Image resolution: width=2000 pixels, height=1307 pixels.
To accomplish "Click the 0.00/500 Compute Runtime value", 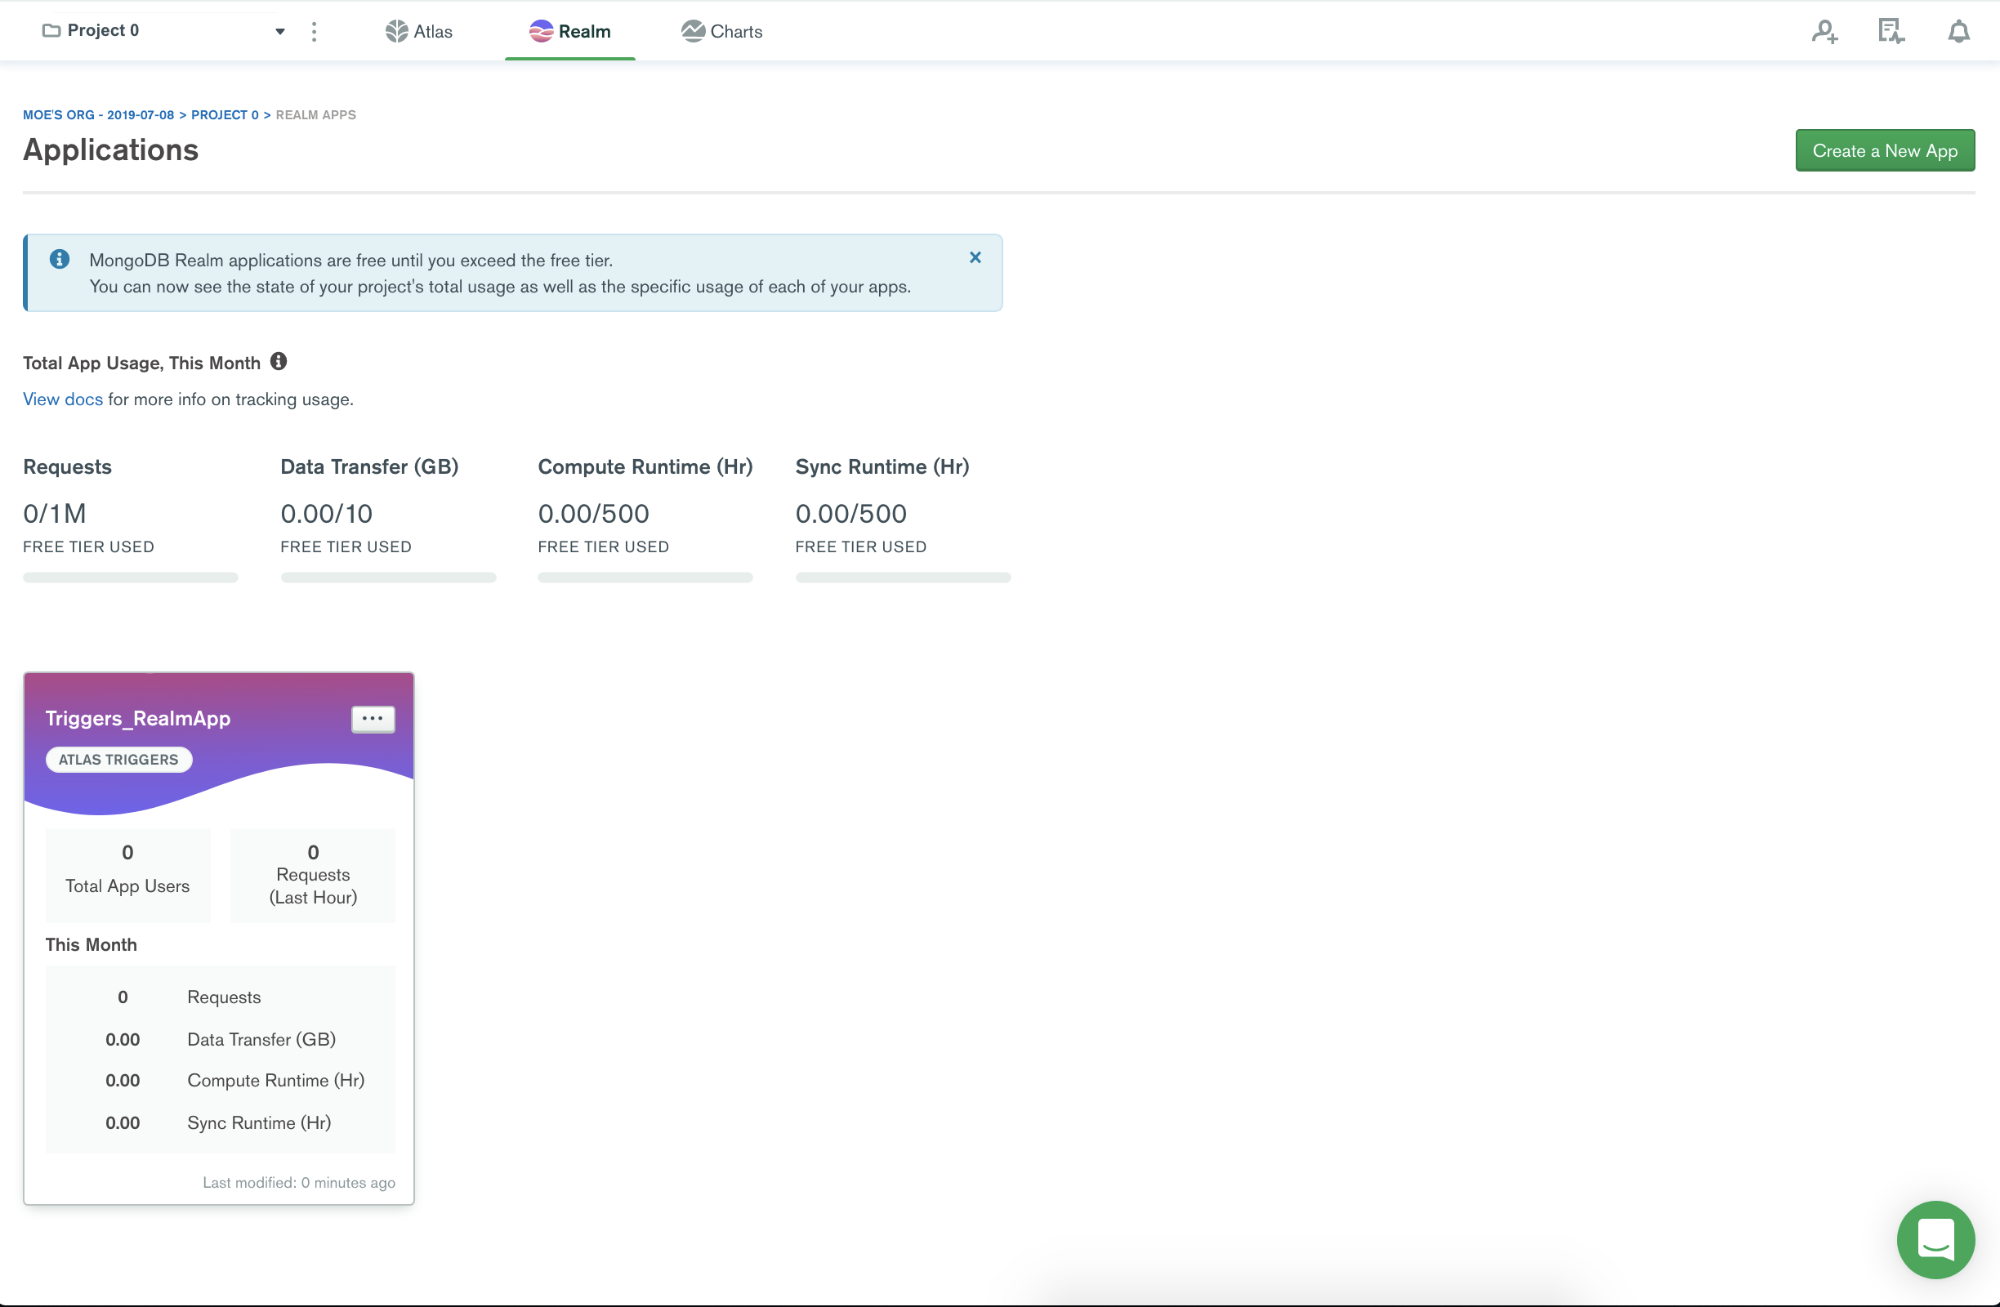I will coord(594,514).
